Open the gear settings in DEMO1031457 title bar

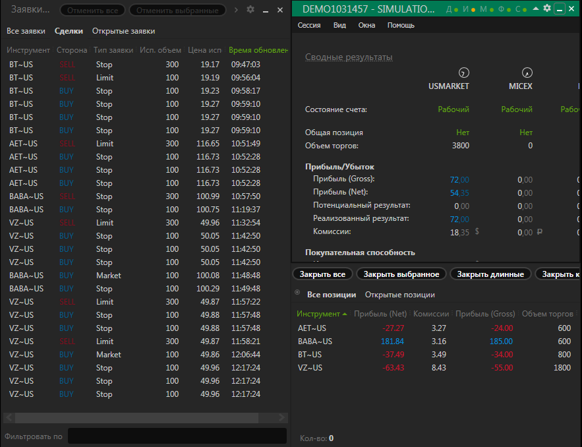pyautogui.click(x=547, y=8)
